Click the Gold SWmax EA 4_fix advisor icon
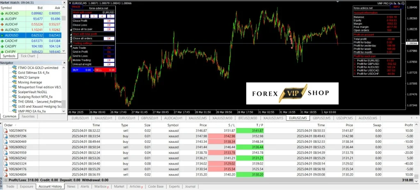 (14, 73)
